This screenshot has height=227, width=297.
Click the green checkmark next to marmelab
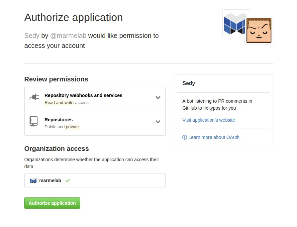tap(68, 180)
